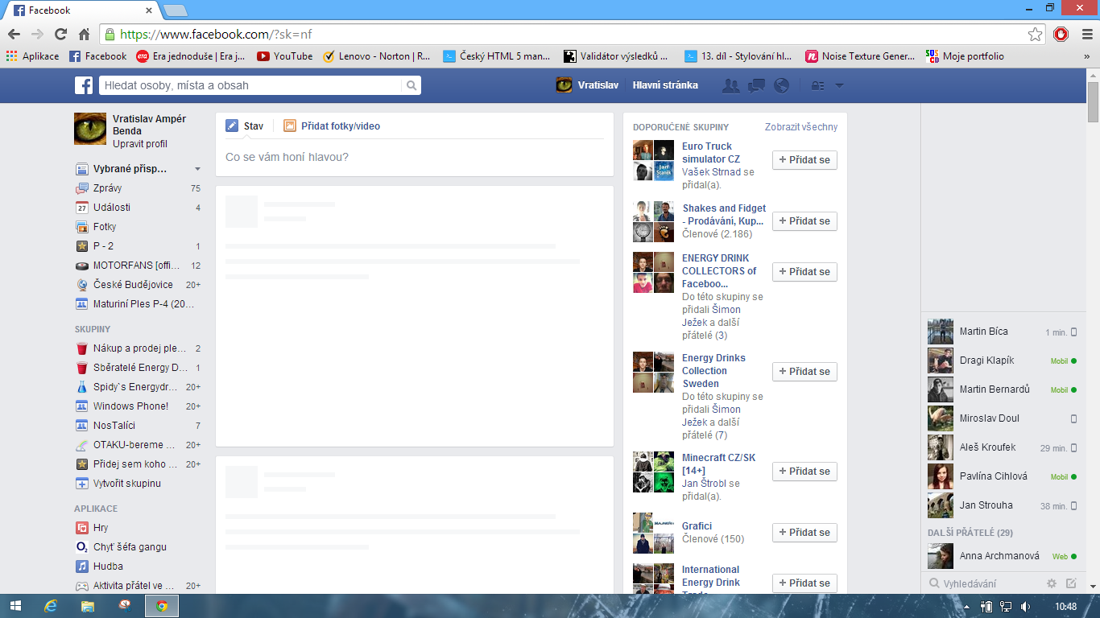Open Aplikace bookmarks bar shortcut
This screenshot has width=1100, height=618.
33,56
